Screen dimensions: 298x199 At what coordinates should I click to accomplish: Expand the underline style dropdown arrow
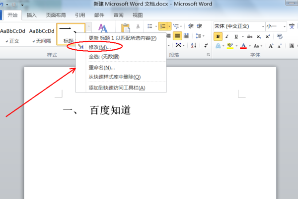243,36
